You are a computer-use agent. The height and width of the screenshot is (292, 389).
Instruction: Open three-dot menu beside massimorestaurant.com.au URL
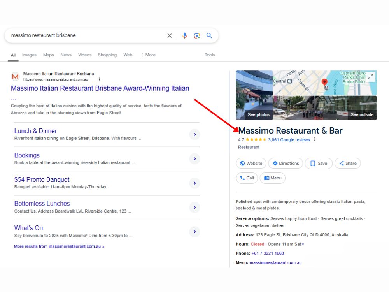pyautogui.click(x=99, y=79)
